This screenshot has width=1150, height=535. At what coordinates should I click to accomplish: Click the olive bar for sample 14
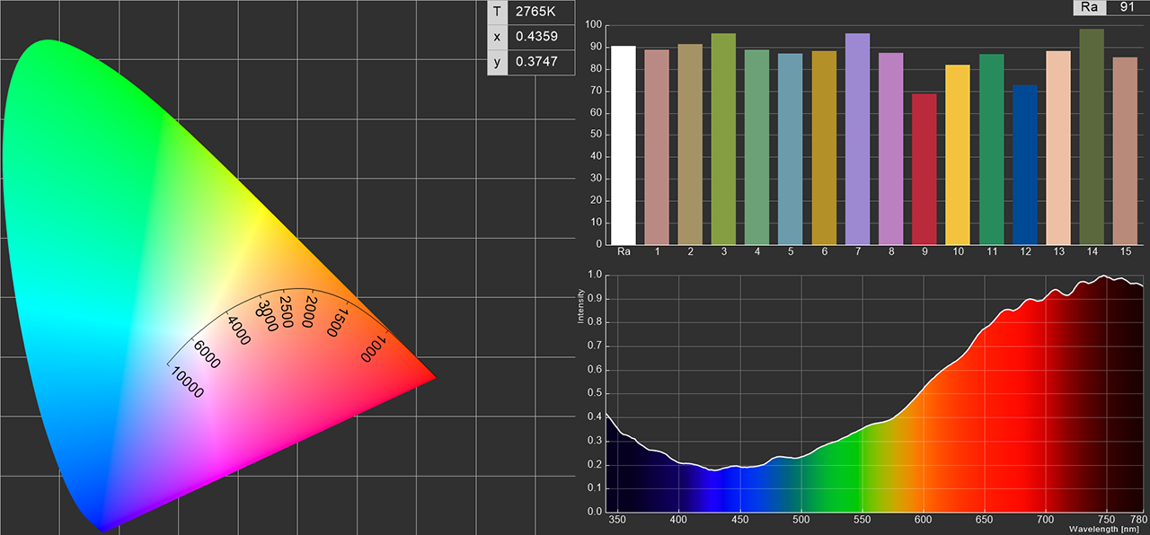1092,136
